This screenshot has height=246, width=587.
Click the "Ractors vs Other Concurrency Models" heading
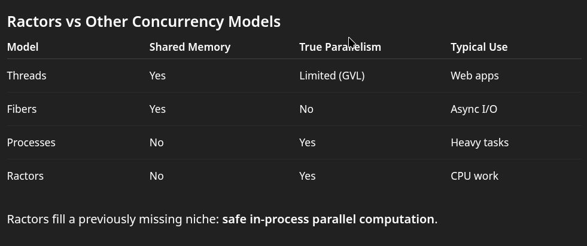pos(144,21)
